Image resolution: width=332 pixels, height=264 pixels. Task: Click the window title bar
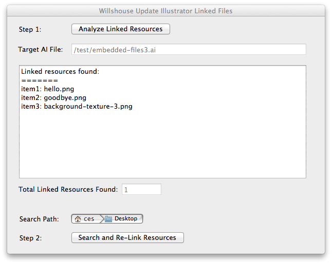pos(166,11)
